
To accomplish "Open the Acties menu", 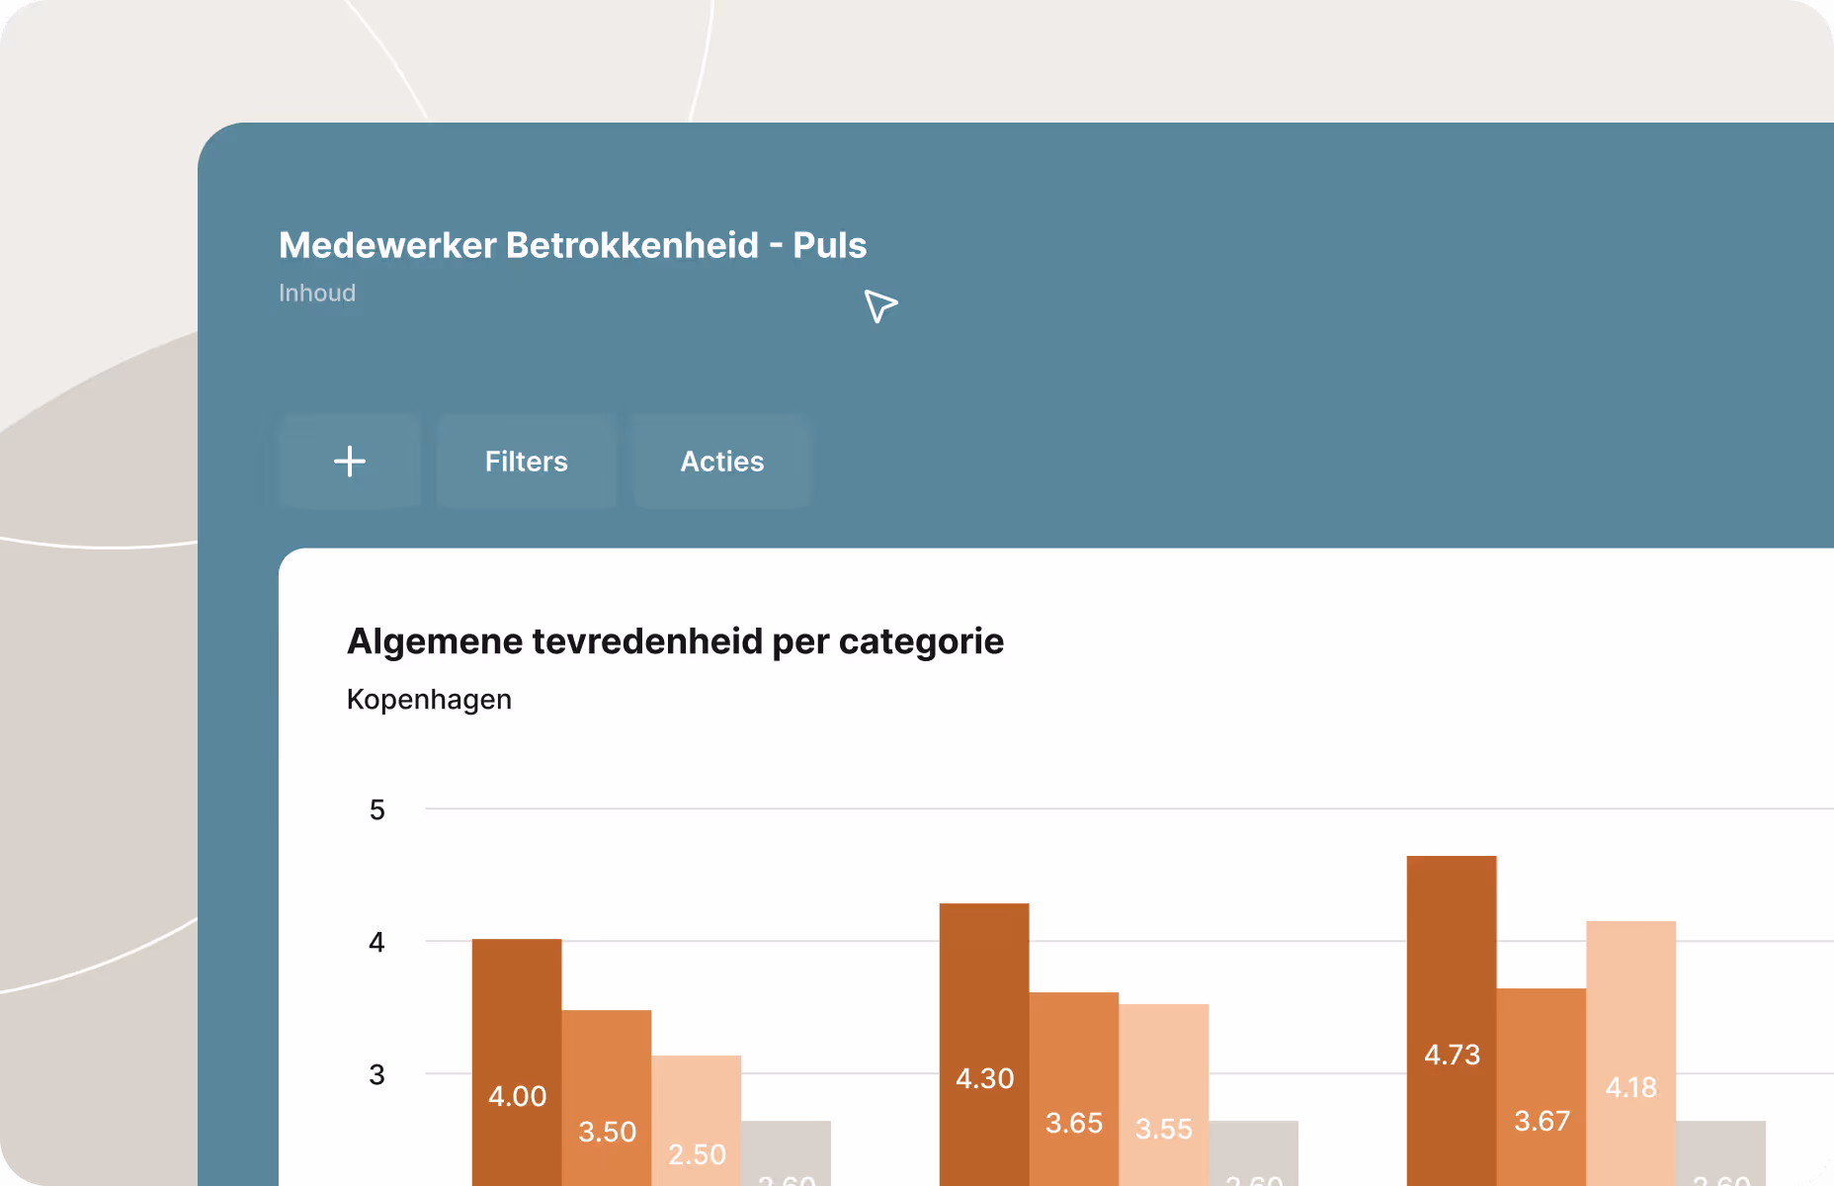I will click(x=721, y=461).
